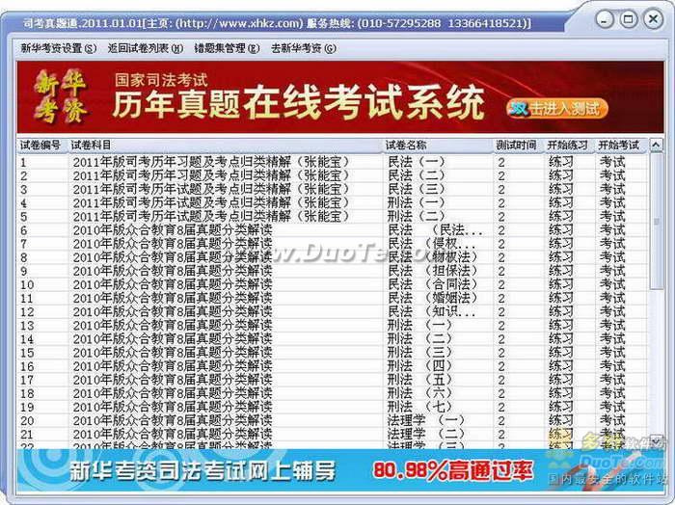Click the 开始练习 column header
The height and width of the screenshot is (505, 675).
[570, 146]
